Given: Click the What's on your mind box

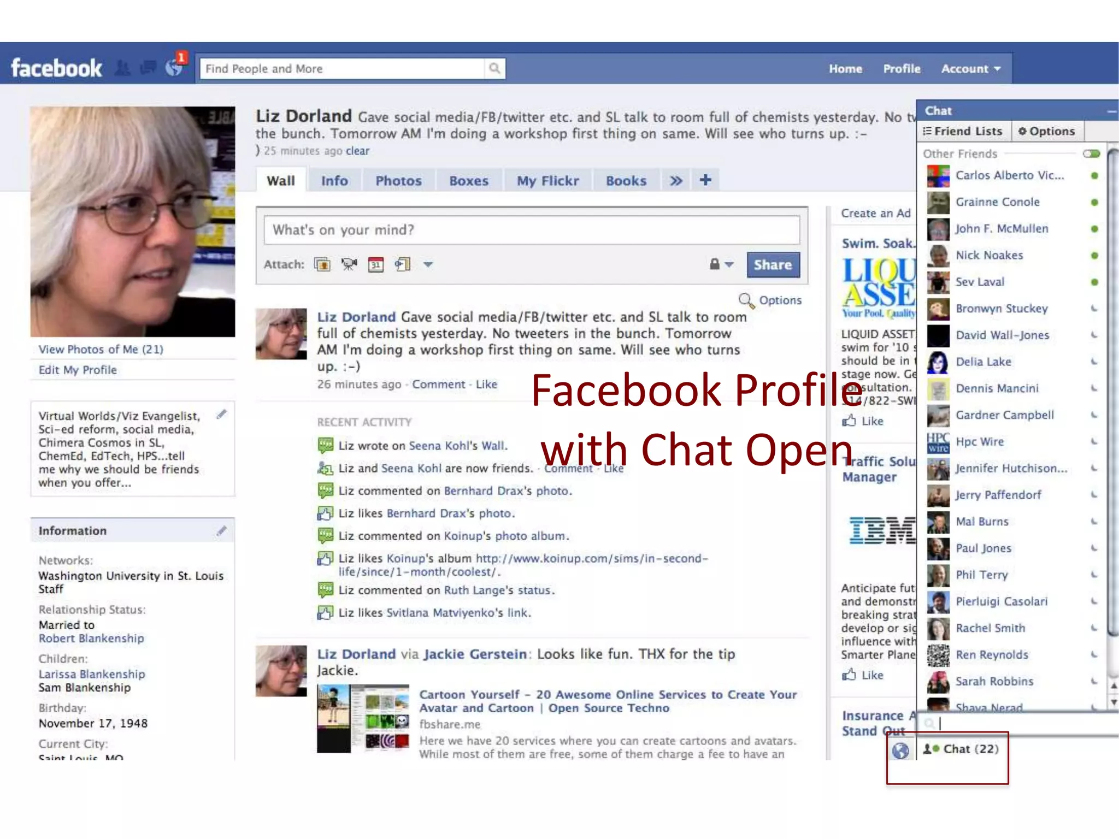Looking at the screenshot, I should pos(532,230).
